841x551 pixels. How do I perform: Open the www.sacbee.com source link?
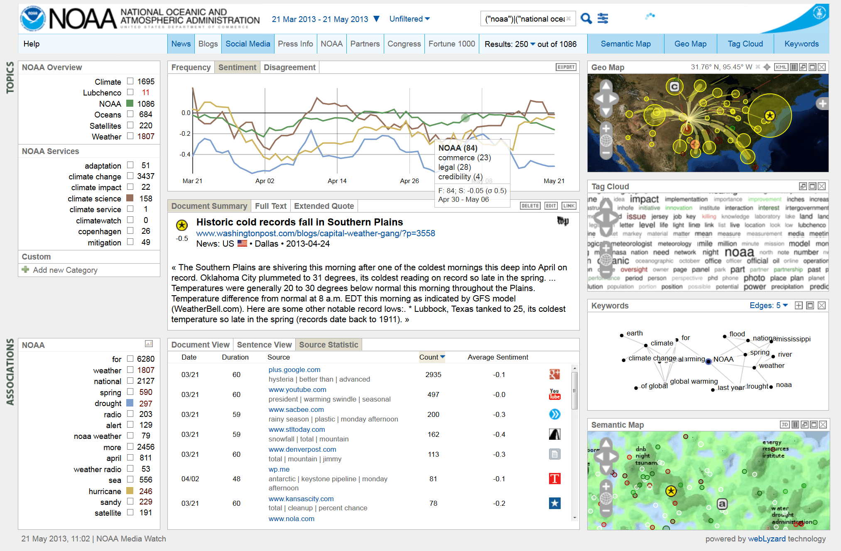[296, 409]
